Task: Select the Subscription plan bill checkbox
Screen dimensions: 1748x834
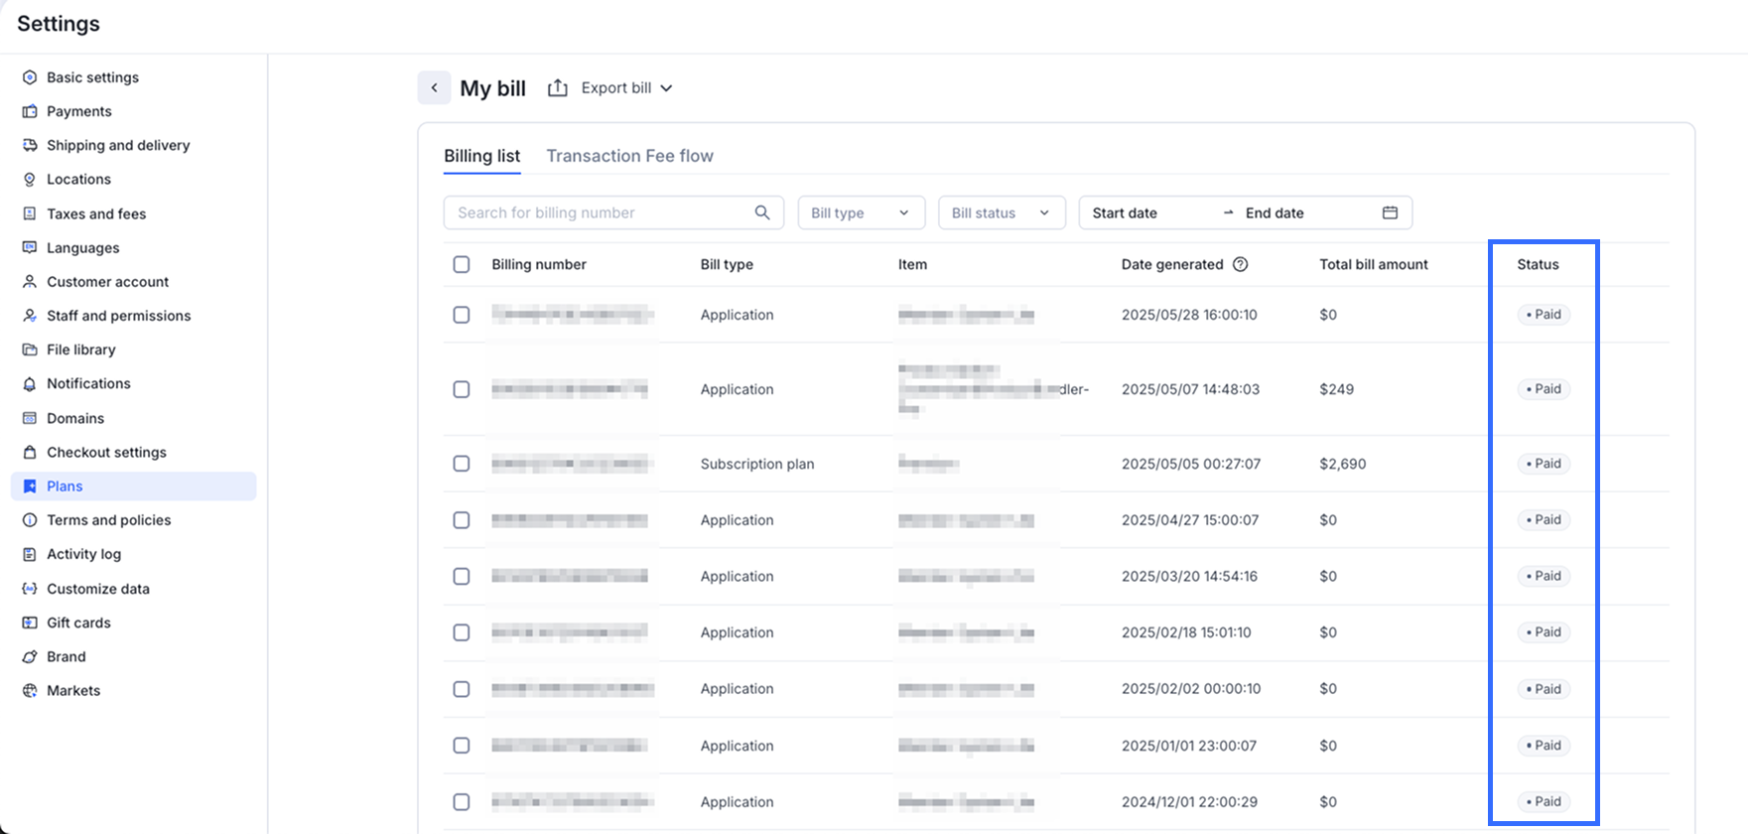Action: click(462, 464)
